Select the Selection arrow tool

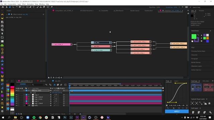pos(7,7)
